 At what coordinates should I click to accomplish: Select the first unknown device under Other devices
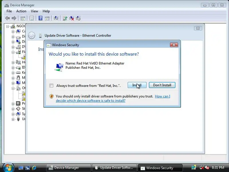(x=23, y=93)
